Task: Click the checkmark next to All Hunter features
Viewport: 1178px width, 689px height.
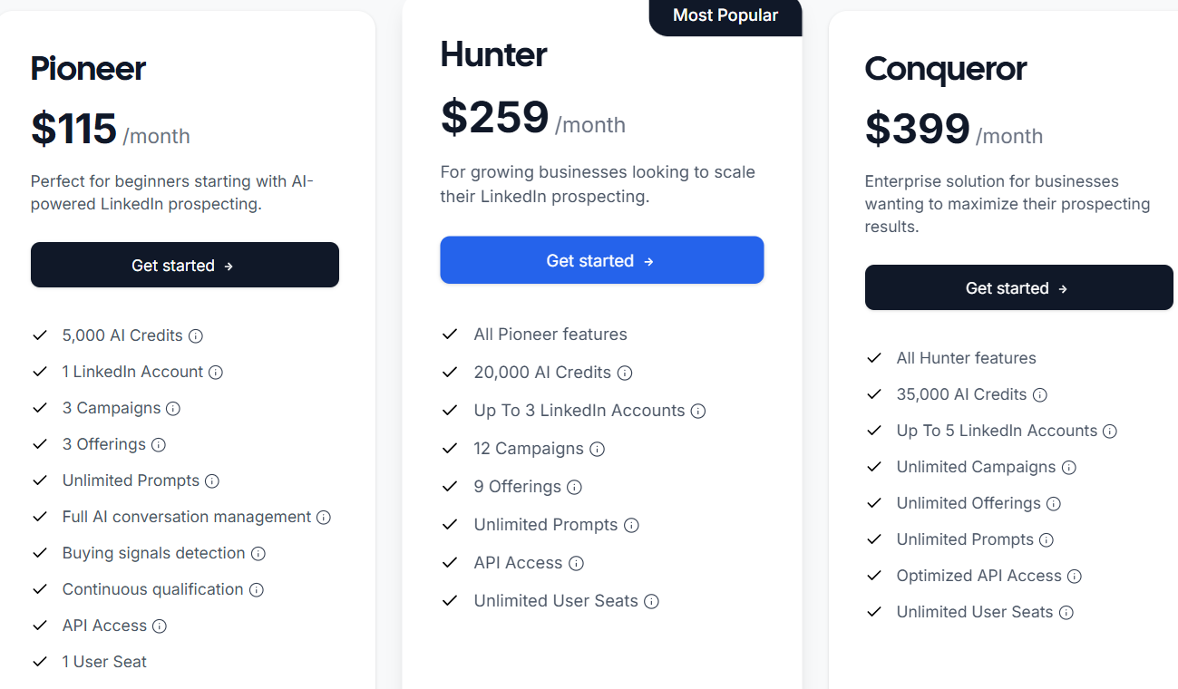Action: pyautogui.click(x=874, y=357)
